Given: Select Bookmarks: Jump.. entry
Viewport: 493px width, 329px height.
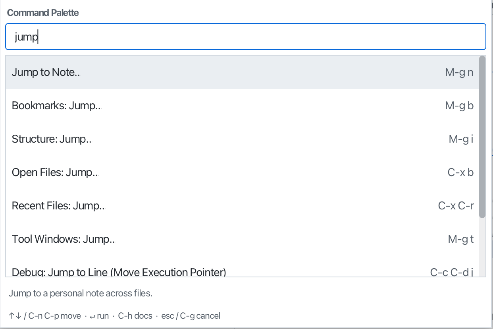Looking at the screenshot, I should click(243, 106).
